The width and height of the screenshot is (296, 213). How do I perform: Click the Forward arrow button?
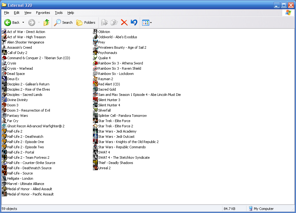pyautogui.click(x=32, y=23)
